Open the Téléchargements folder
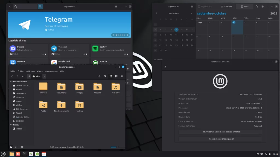The width and height of the screenshot is (280, 157). [x=61, y=106]
